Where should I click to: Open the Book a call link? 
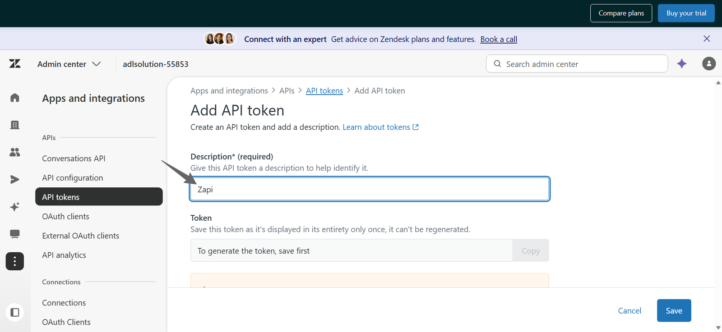tap(499, 39)
